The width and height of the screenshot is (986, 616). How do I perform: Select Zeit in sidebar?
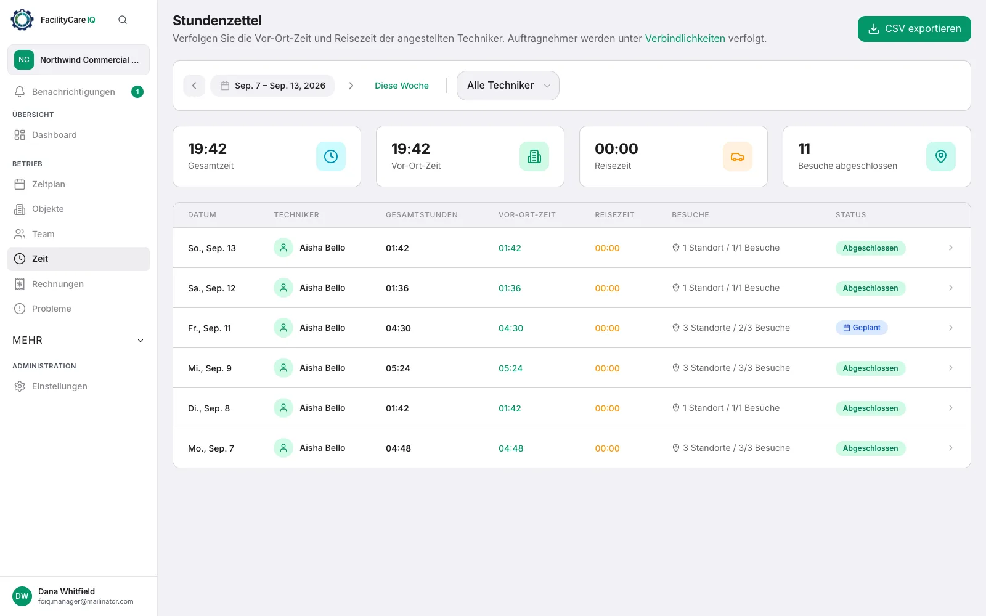coord(78,259)
